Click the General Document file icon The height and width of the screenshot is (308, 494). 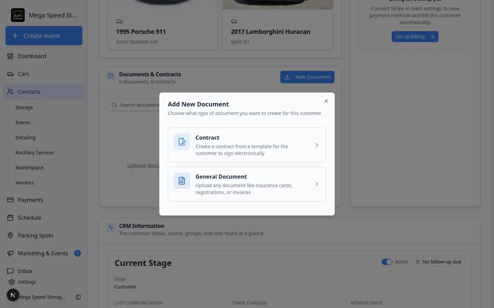[182, 181]
